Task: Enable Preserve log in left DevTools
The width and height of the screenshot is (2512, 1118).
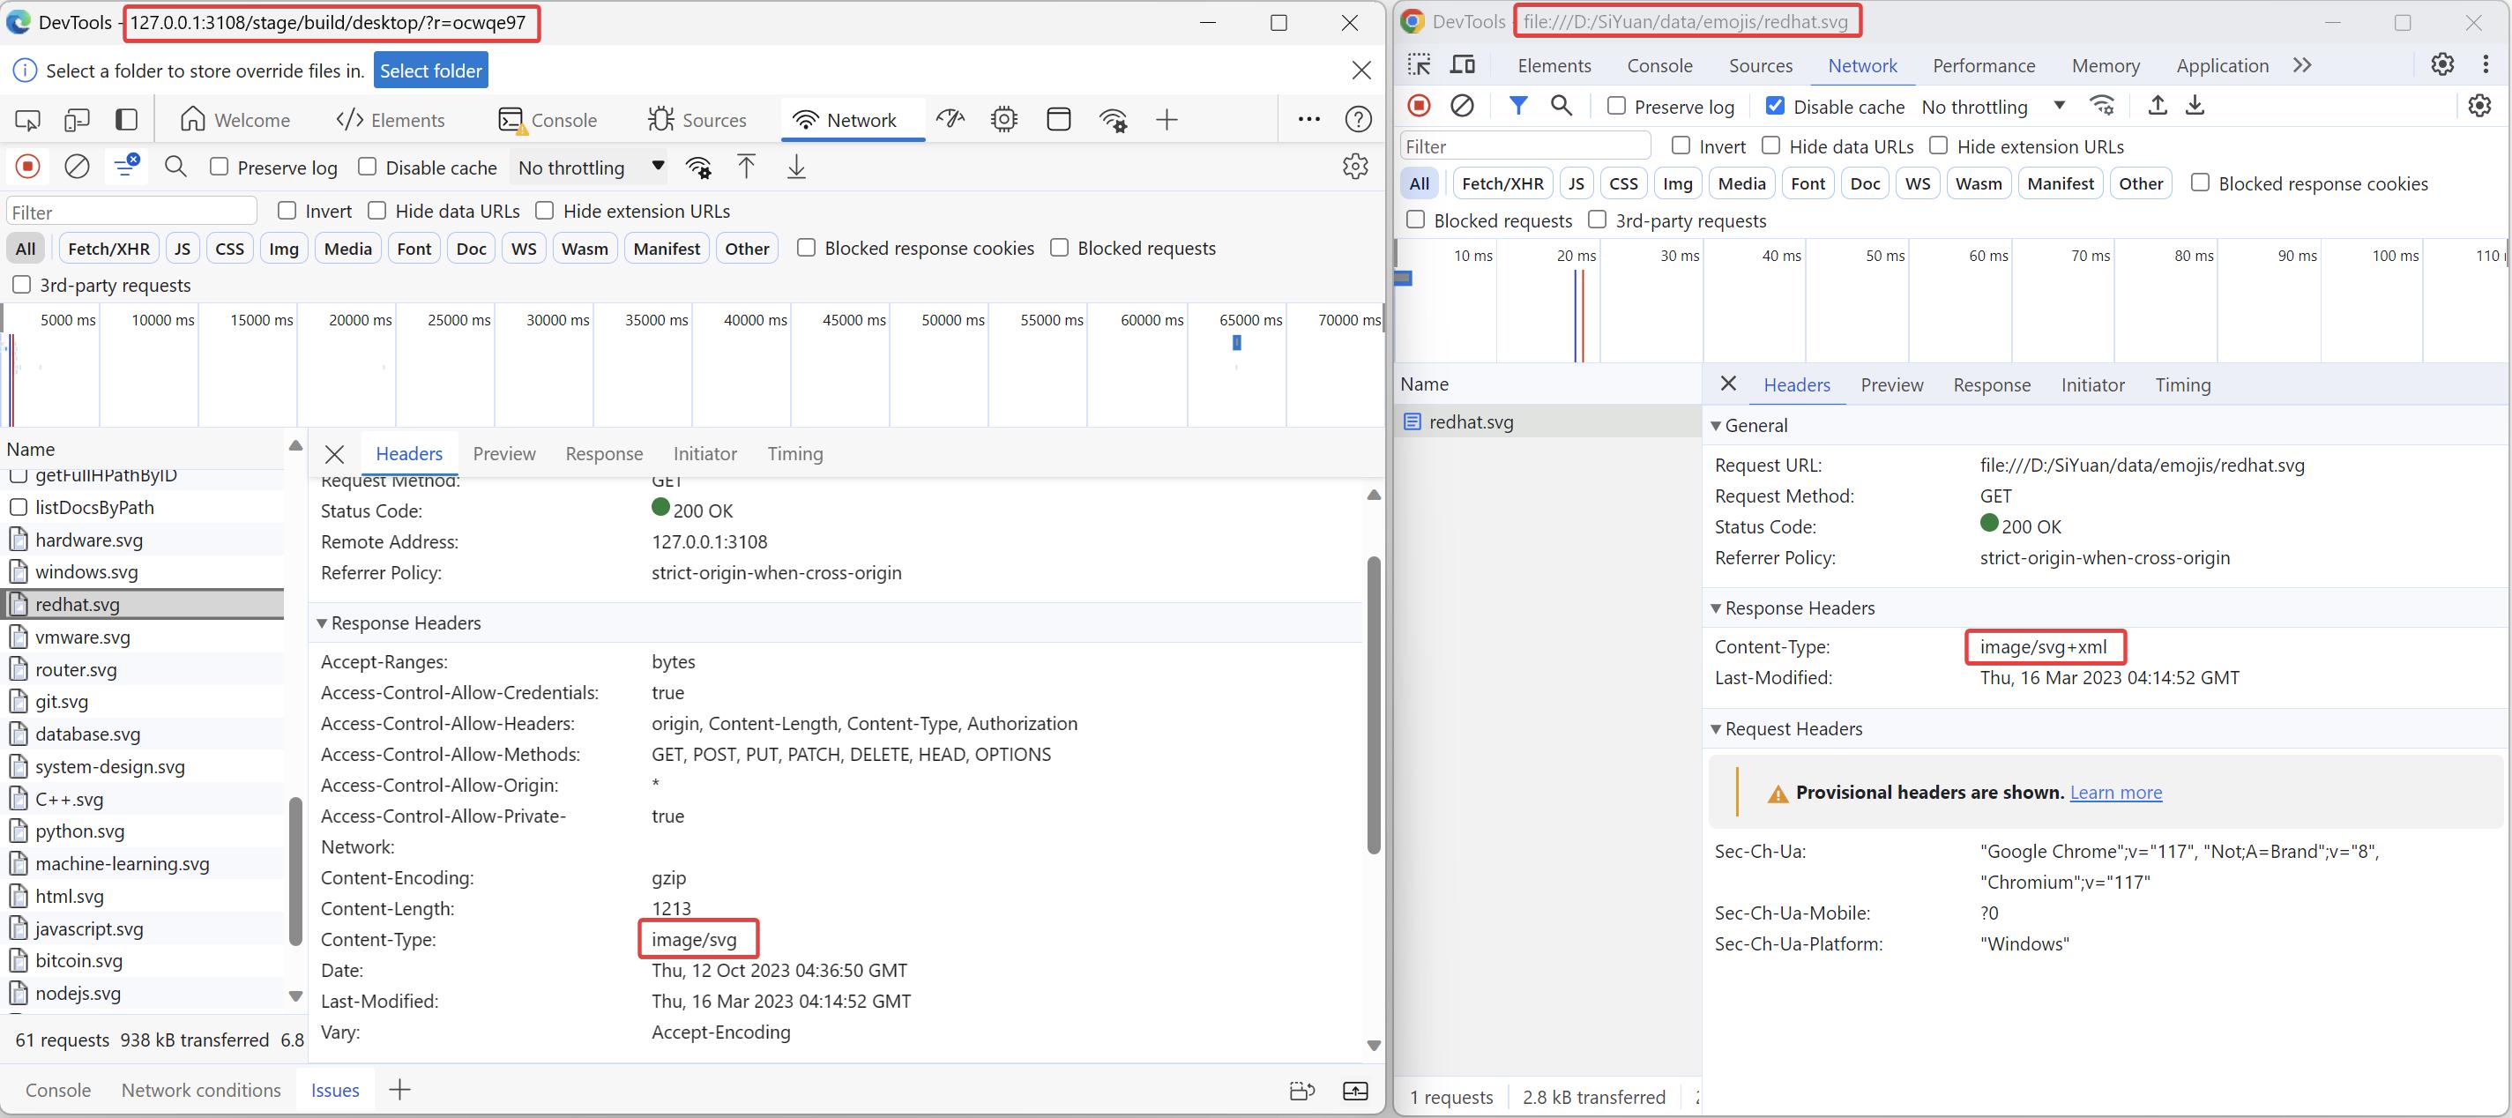Action: coord(219,167)
